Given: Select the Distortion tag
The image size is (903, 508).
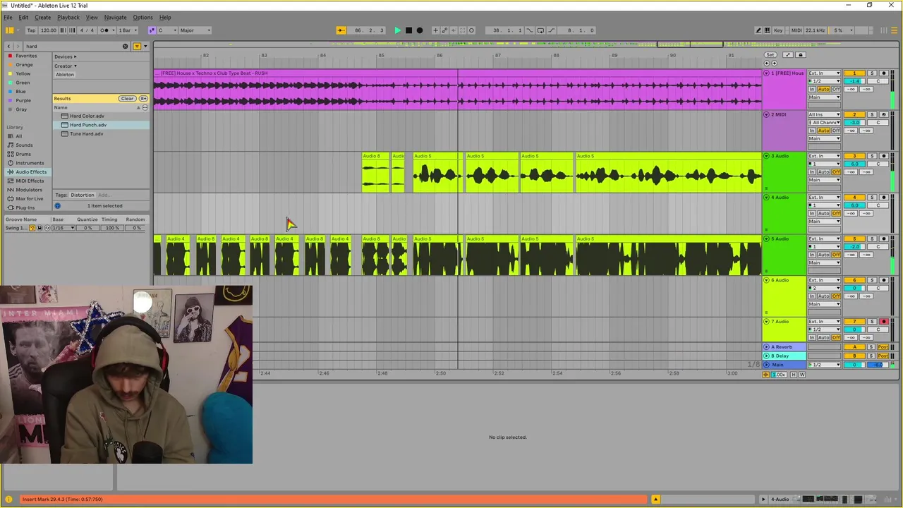Looking at the screenshot, I should (82, 195).
